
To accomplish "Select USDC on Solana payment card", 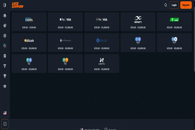I will [174, 43].
